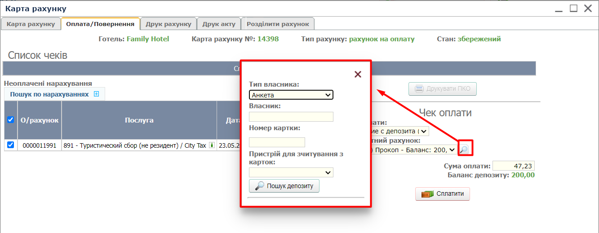Expand 'Пошук по нарахуваннях' plus icon
The image size is (599, 233).
[96, 94]
